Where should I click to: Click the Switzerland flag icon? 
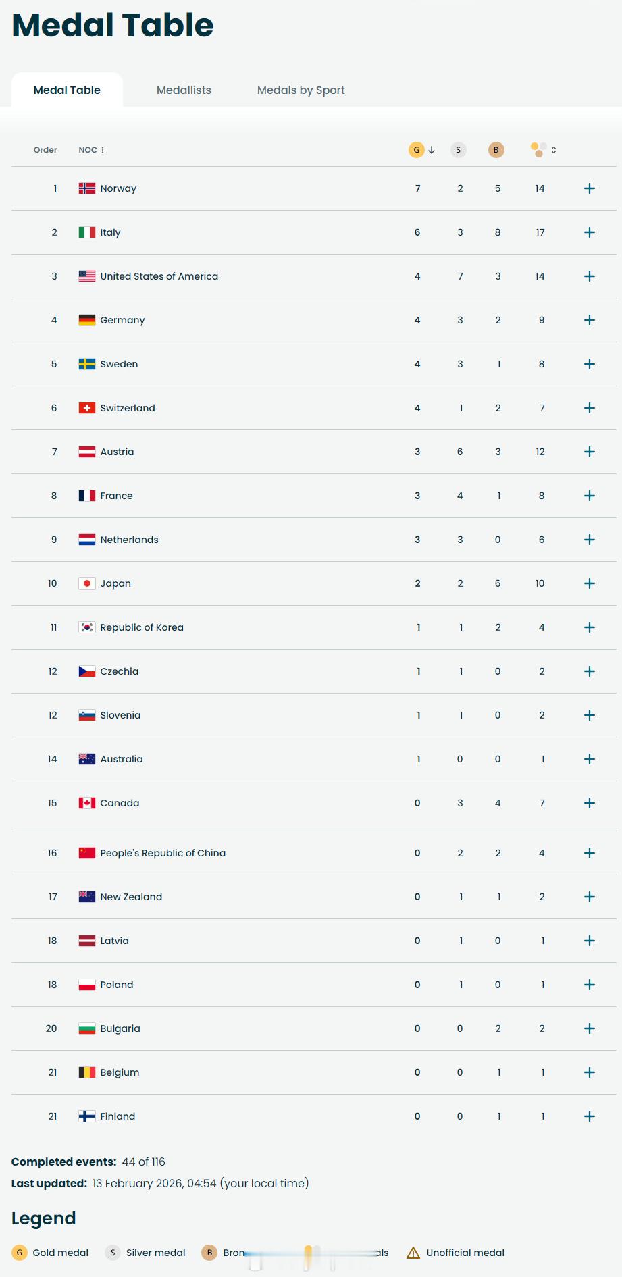pos(87,408)
